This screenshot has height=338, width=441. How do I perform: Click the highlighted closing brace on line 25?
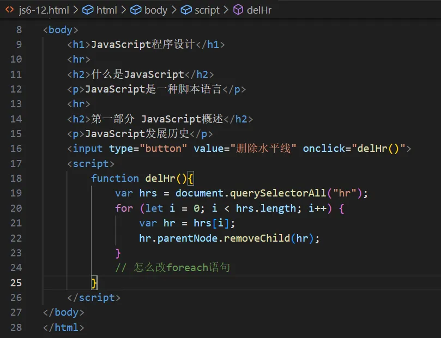pyautogui.click(x=94, y=282)
